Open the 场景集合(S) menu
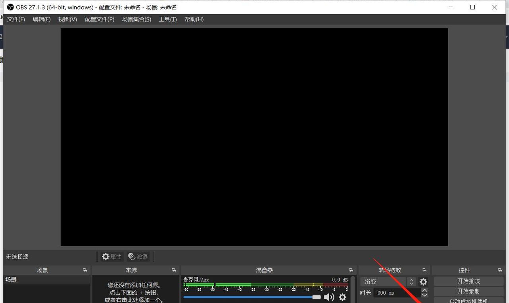Image resolution: width=509 pixels, height=303 pixels. pos(136,19)
